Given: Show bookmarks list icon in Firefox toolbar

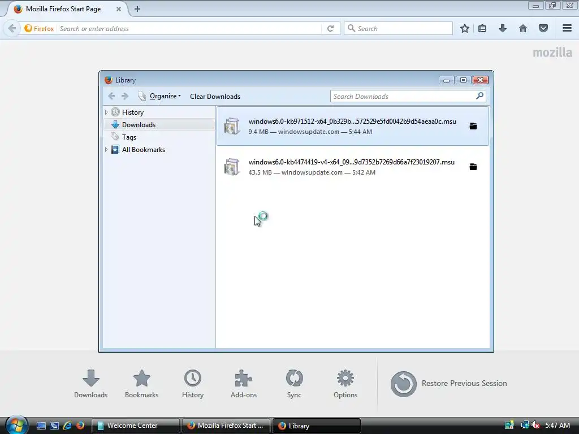Looking at the screenshot, I should [x=482, y=28].
